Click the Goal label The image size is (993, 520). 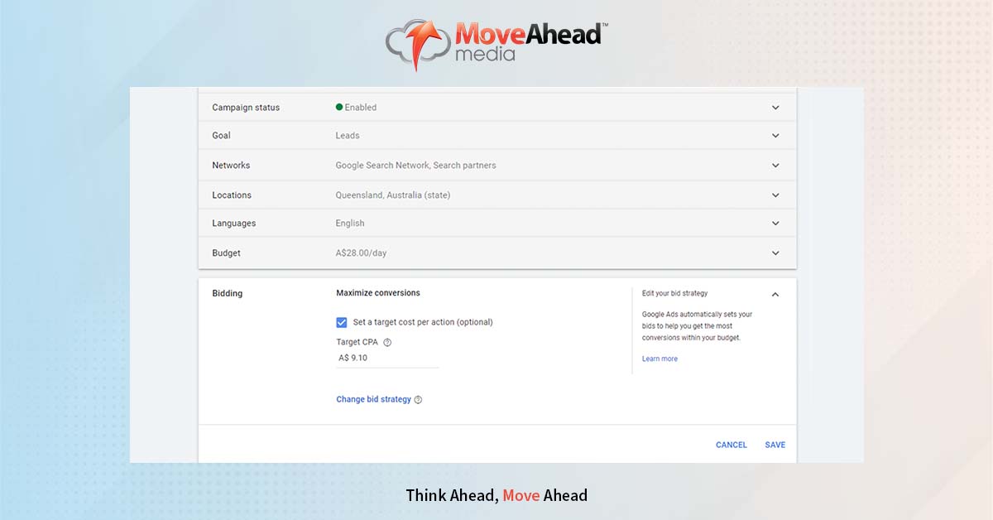(x=221, y=136)
